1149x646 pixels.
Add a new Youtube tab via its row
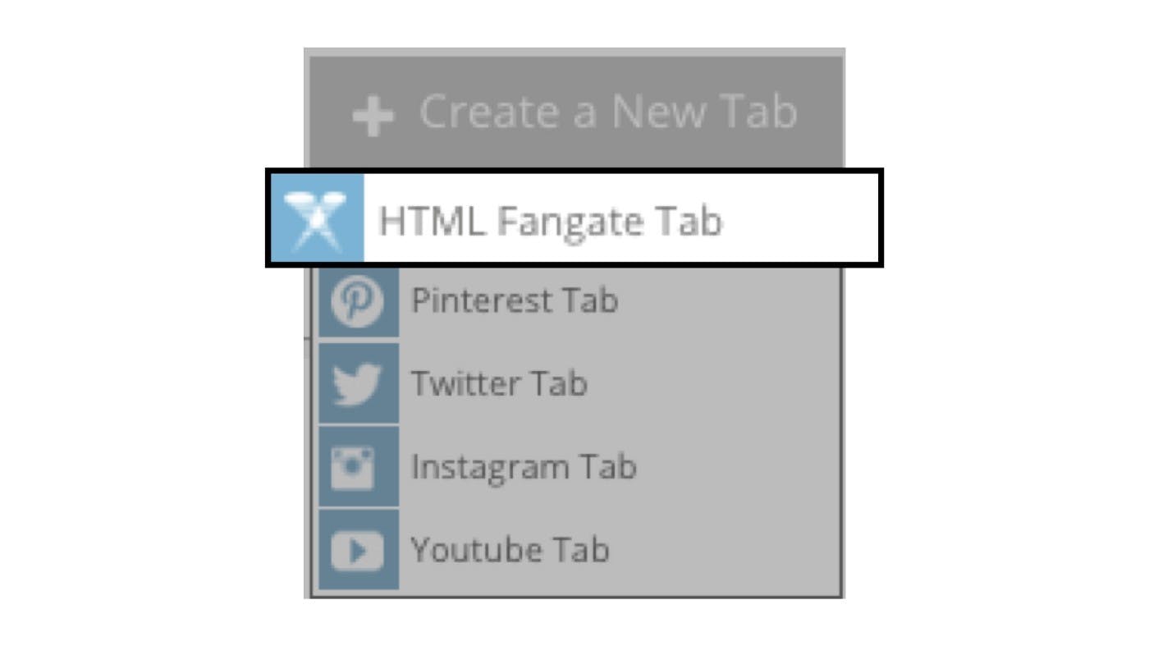tap(579, 550)
